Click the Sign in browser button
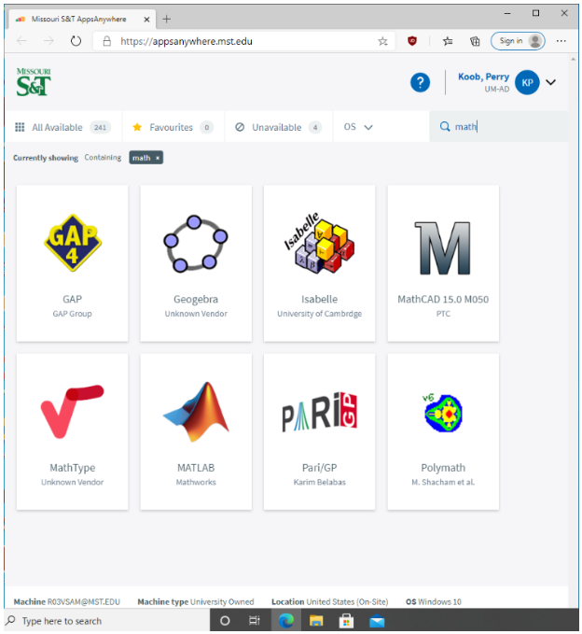This screenshot has height=634, width=582. click(518, 41)
